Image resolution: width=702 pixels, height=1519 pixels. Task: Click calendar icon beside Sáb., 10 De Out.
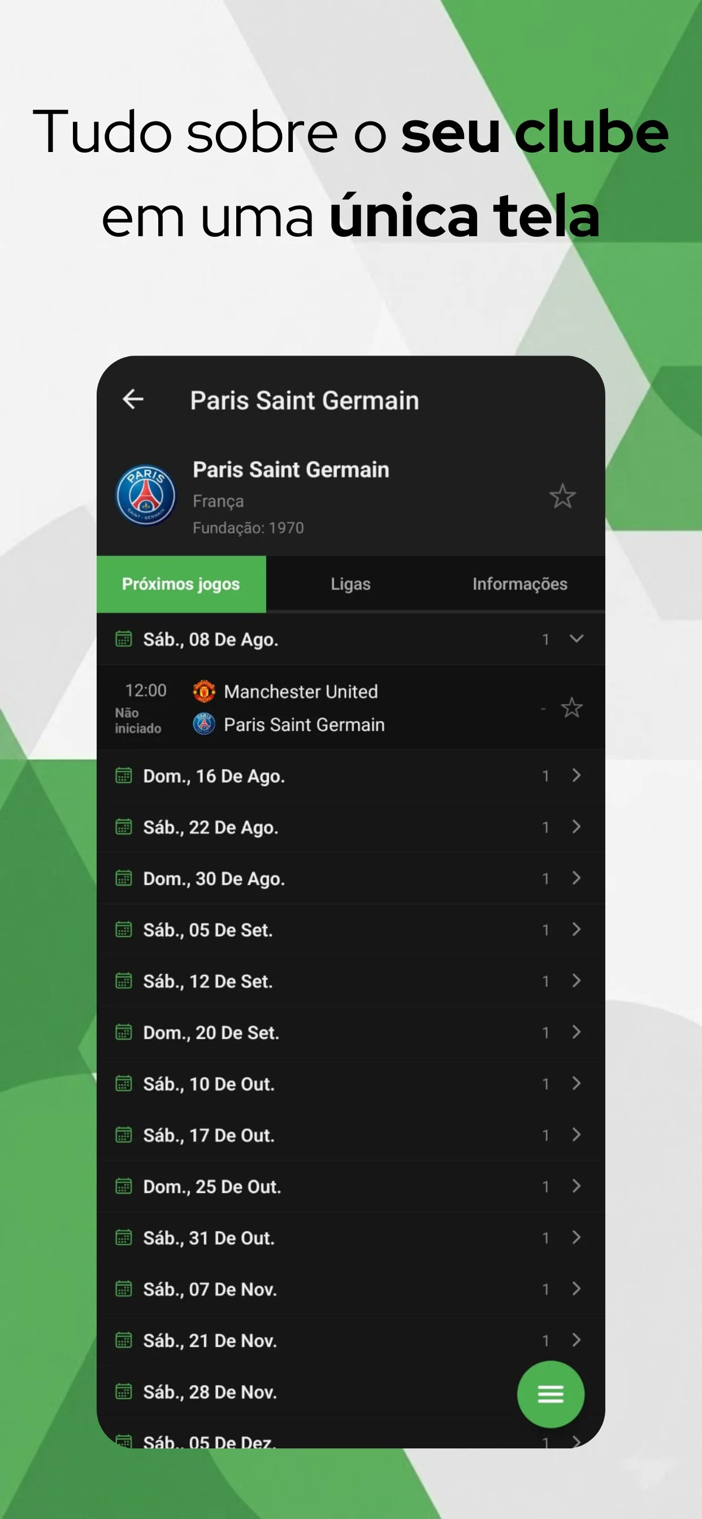coord(123,1083)
